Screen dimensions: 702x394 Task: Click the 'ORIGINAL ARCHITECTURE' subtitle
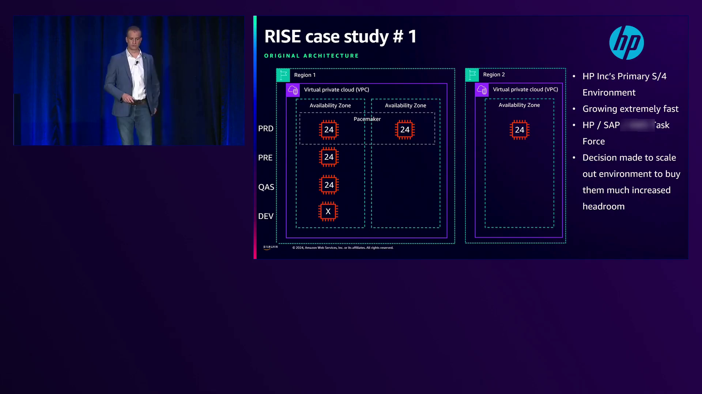[312, 56]
